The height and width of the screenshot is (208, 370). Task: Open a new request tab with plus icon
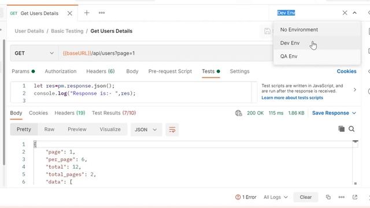click(x=87, y=13)
